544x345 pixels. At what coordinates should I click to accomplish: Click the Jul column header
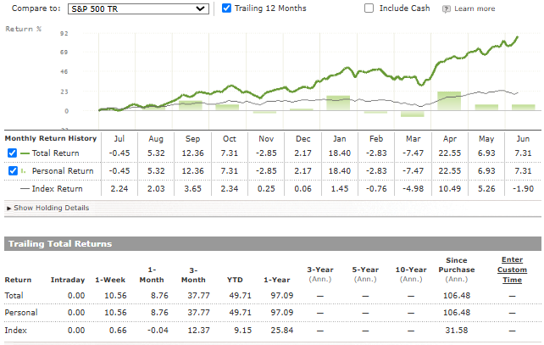(119, 139)
